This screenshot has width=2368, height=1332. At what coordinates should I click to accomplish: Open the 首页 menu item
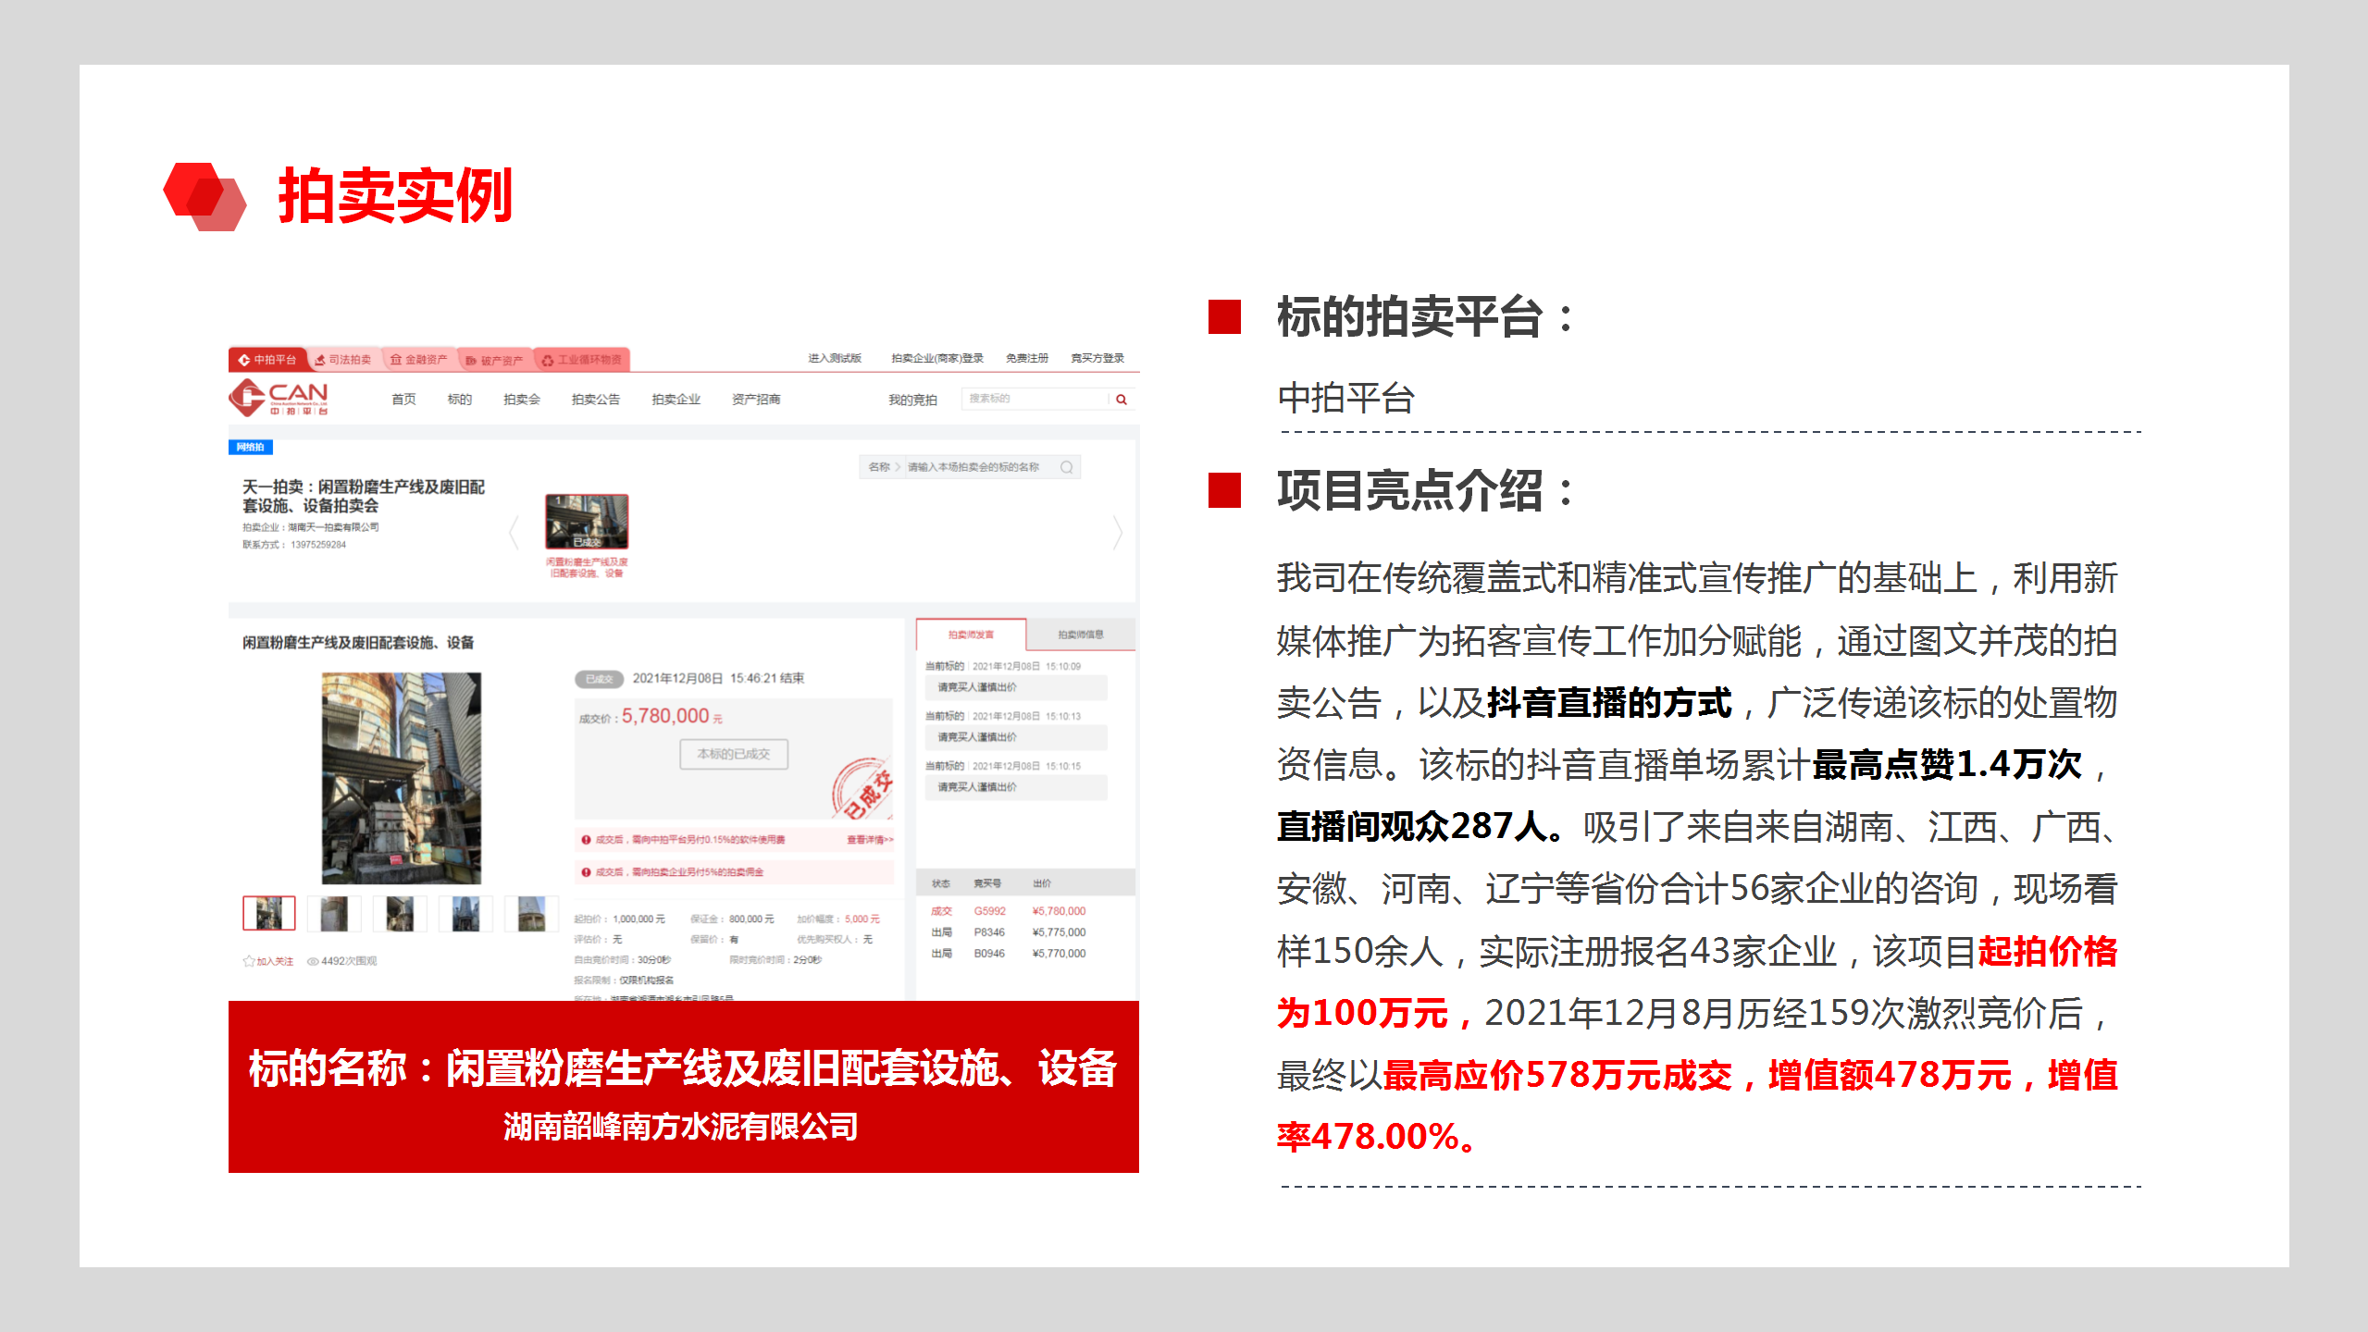point(403,400)
